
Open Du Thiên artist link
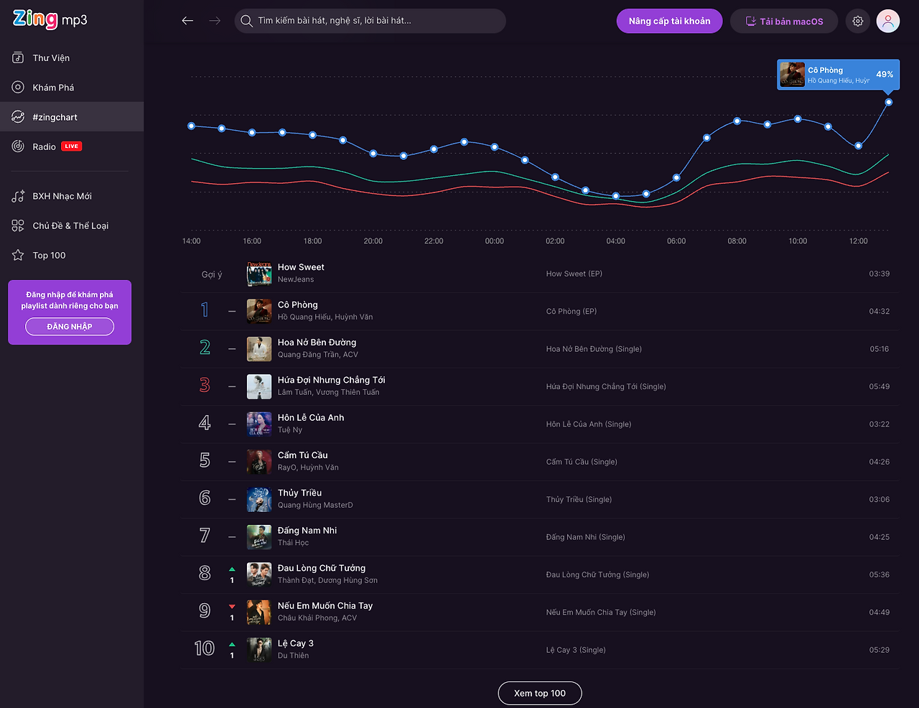pos(293,656)
